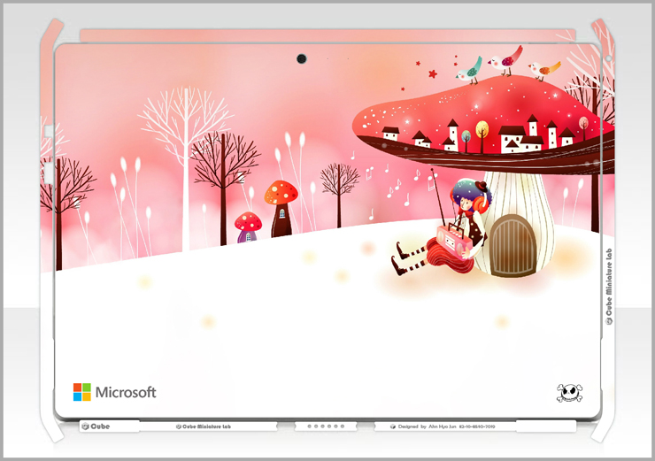Click the row of six dots on bottom strip
This screenshot has width=655, height=461.
coord(326,426)
